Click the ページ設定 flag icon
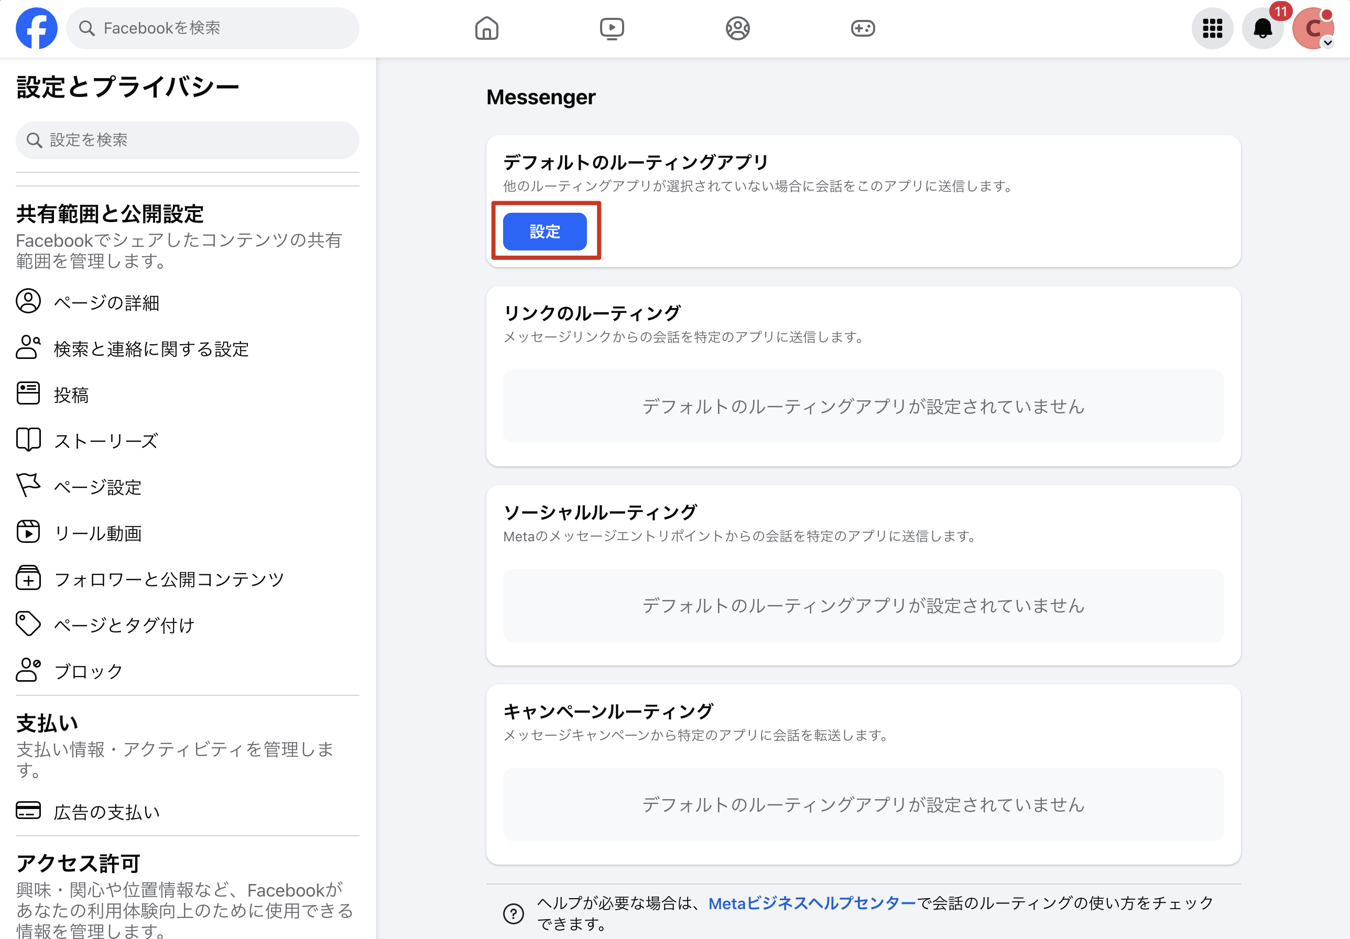 (28, 486)
